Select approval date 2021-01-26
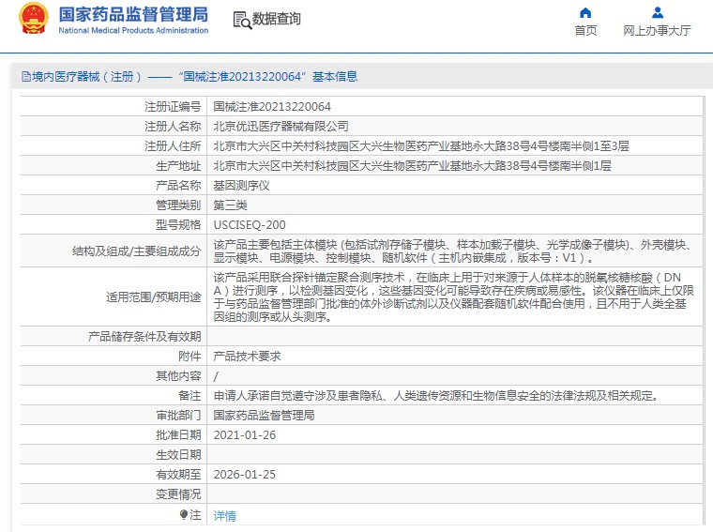713x532 pixels. point(245,435)
